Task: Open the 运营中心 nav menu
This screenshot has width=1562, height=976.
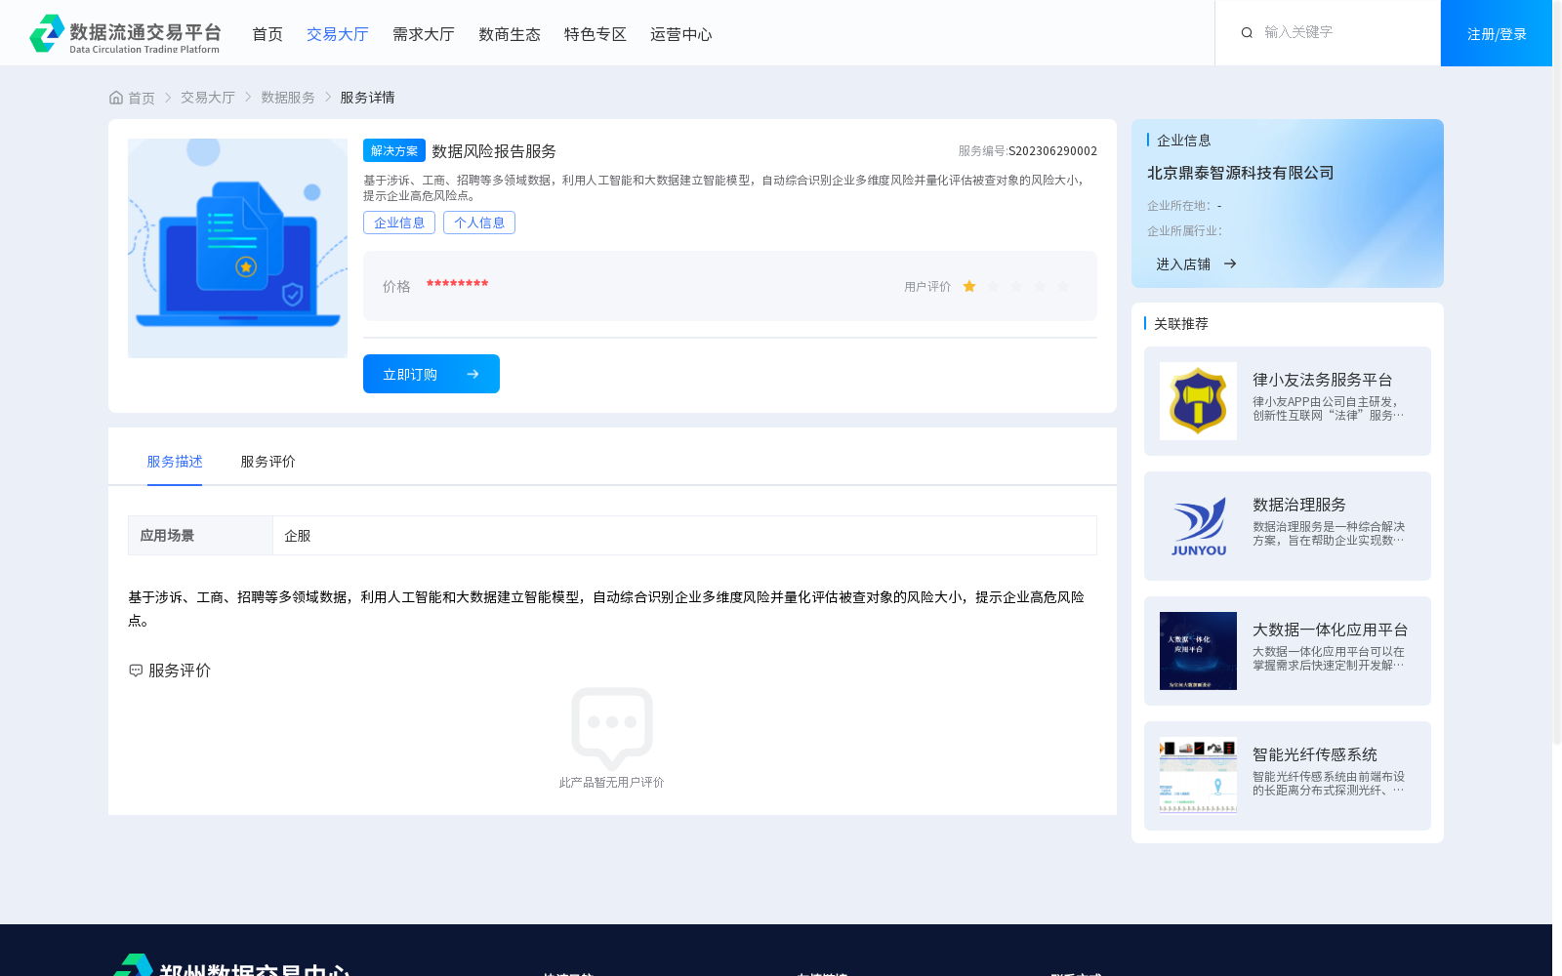Action: 681,34
